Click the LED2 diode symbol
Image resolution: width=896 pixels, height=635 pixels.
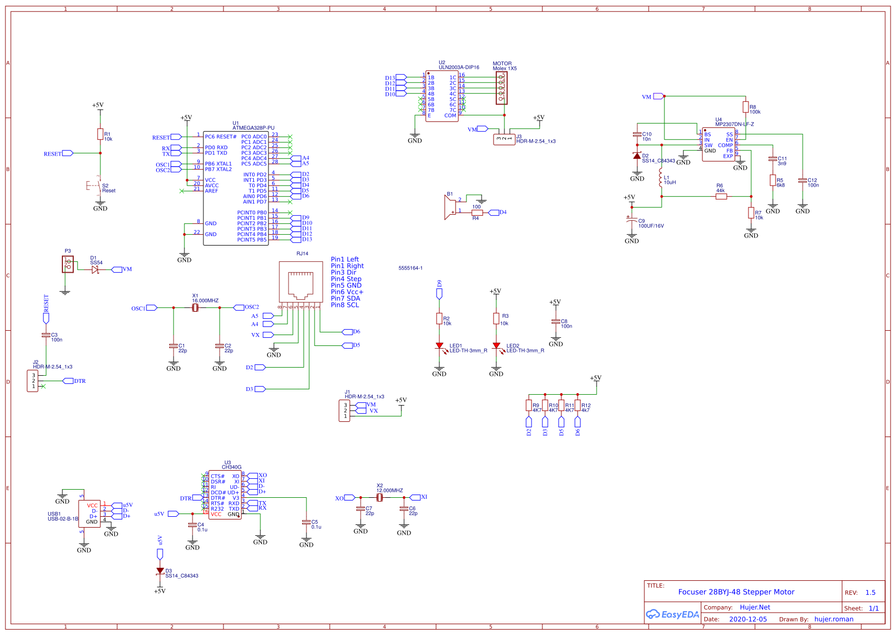pyautogui.click(x=497, y=344)
